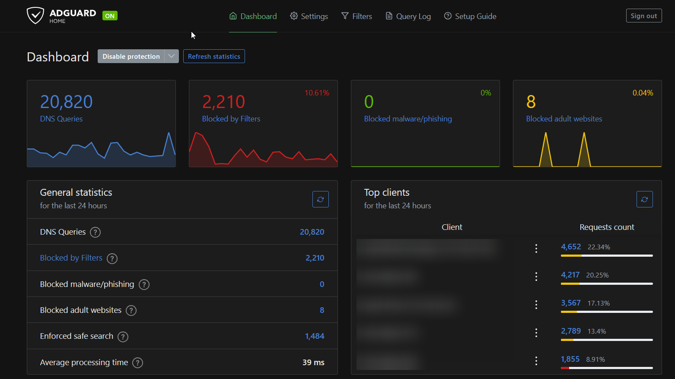Click the AdGuard Home shield logo
This screenshot has width=675, height=379.
(x=35, y=16)
